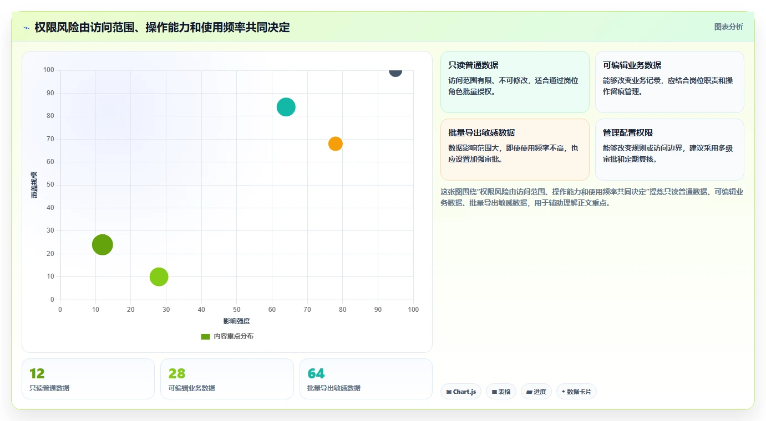Click the chart title 权限风险由访问范围
The height and width of the screenshot is (421, 766).
coord(162,27)
